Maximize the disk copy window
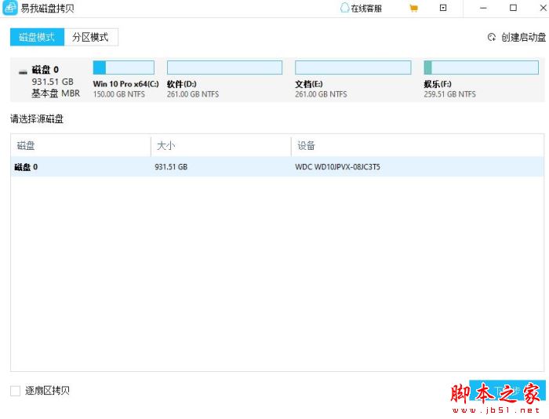 (513, 8)
